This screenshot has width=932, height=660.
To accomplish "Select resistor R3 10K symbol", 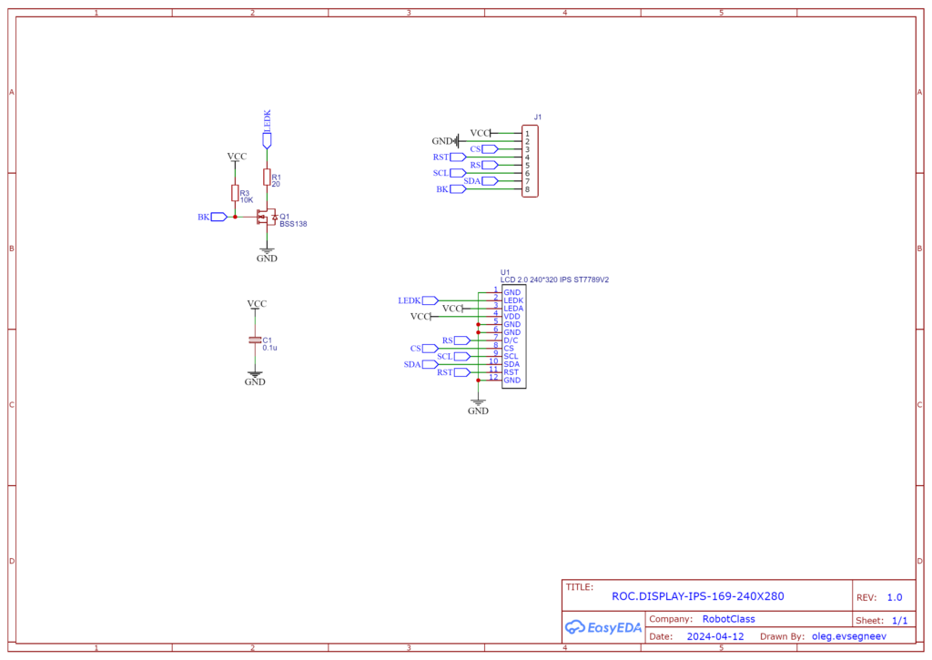I will [235, 193].
